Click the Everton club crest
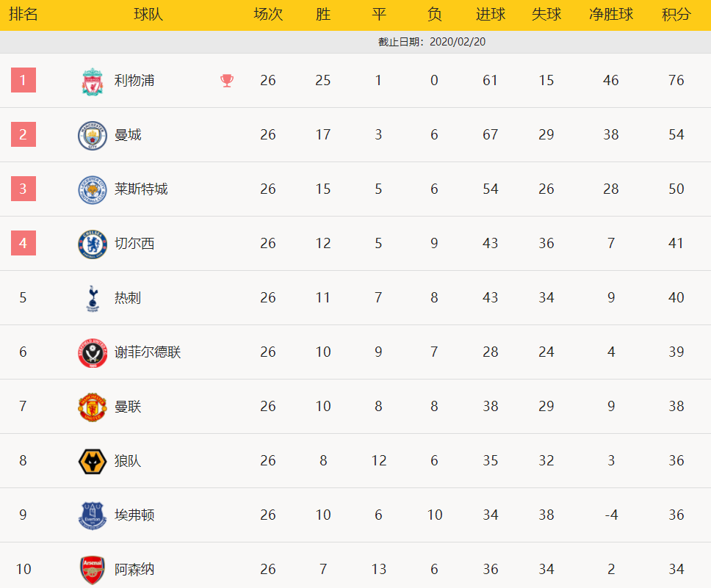711x588 pixels. pyautogui.click(x=93, y=515)
